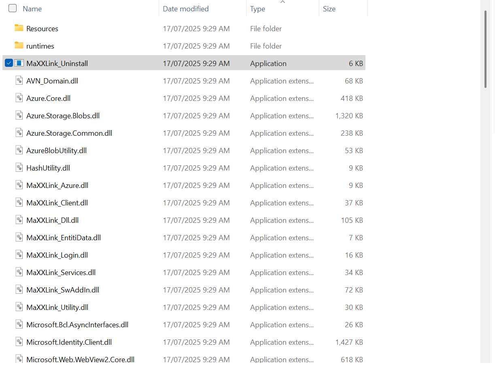Click the AzureBlobUtility.dll file icon
This screenshot has width=495, height=365.
pyautogui.click(x=19, y=150)
